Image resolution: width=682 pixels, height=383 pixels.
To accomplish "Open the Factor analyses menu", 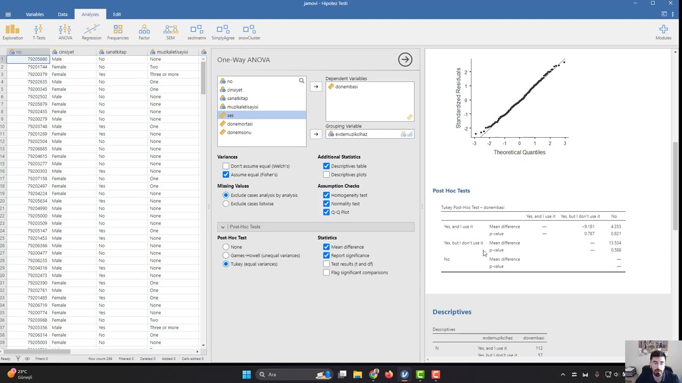I will pyautogui.click(x=144, y=32).
